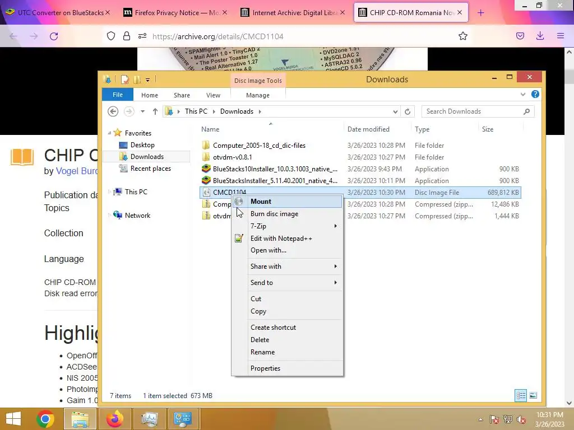Screen dimensions: 574x430
Task: Refresh the Downloads folder view
Action: (408, 111)
